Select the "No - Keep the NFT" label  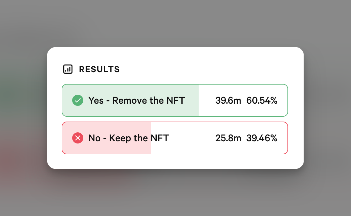click(x=129, y=138)
